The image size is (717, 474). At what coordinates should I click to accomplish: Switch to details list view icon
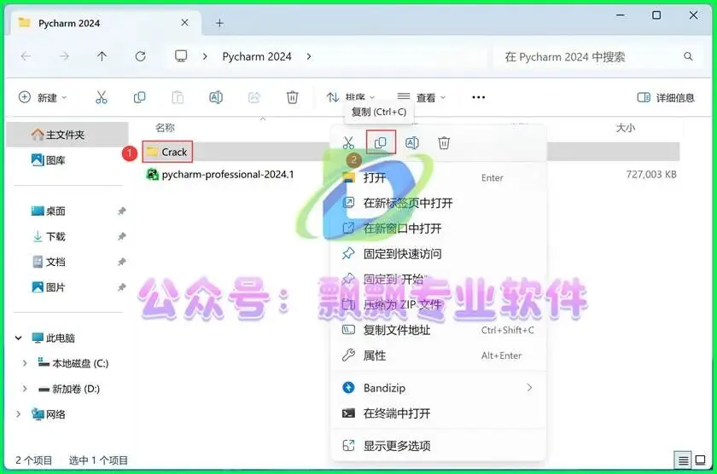(683, 460)
